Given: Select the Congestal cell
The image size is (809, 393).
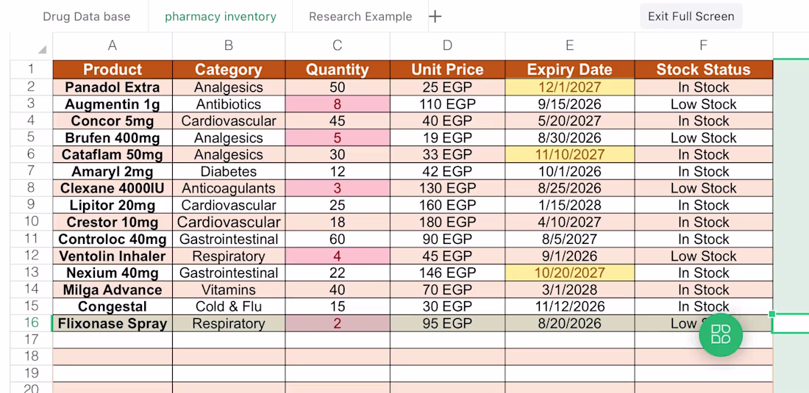Looking at the screenshot, I should pos(113,306).
